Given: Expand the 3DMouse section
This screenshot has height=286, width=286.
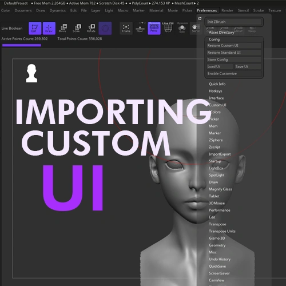Looking at the screenshot, I should tap(217, 203).
